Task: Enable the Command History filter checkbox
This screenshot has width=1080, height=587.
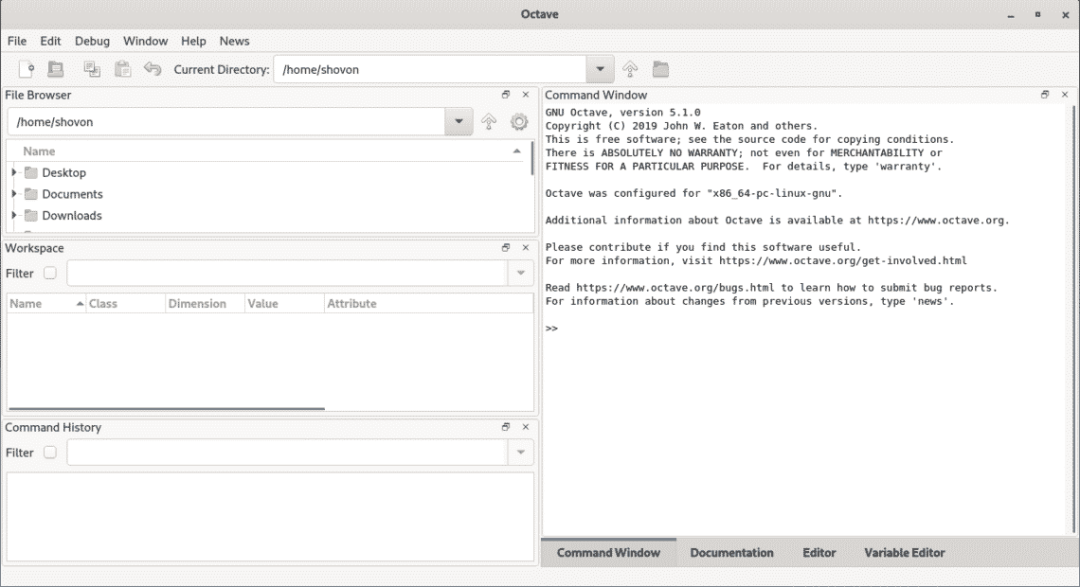Action: coord(50,453)
